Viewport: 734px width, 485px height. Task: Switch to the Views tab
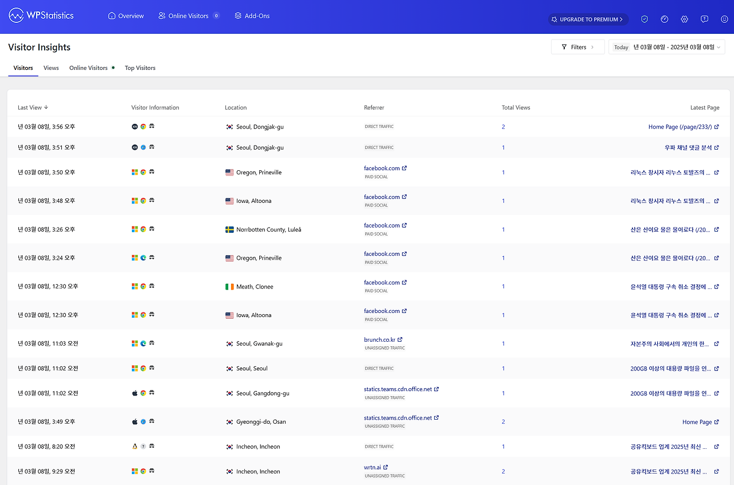click(51, 68)
